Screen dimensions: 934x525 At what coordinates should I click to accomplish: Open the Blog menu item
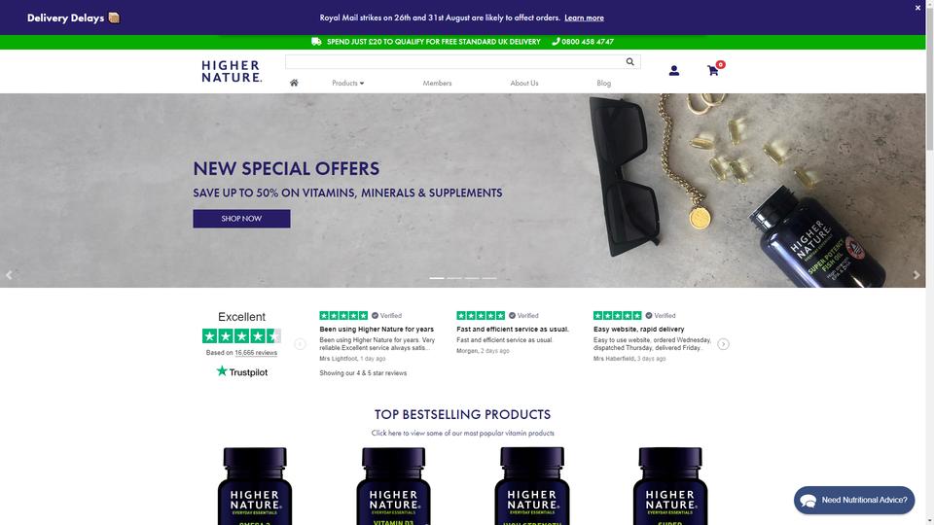click(x=603, y=83)
